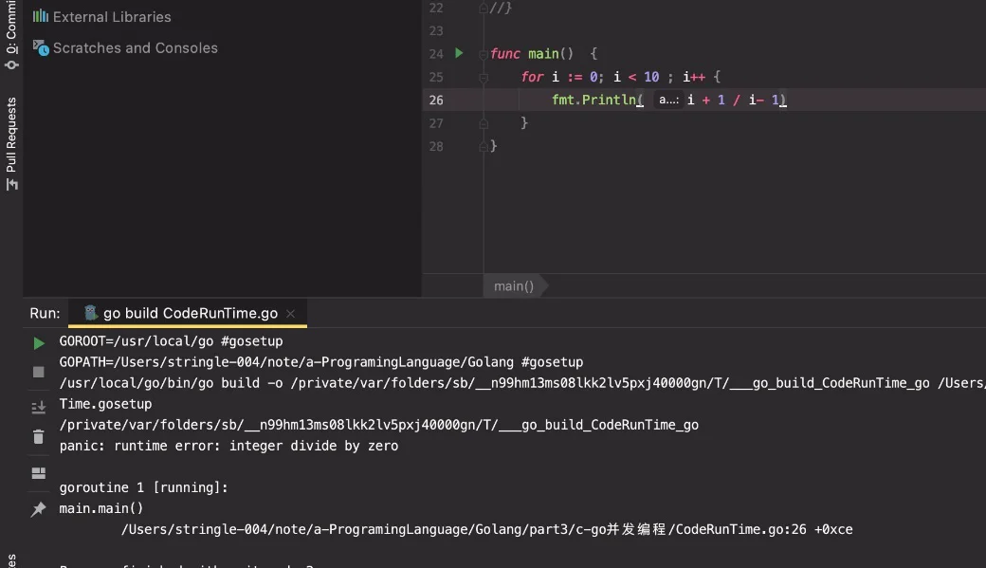Clear all console output with trash icon
Image resolution: width=986 pixels, height=568 pixels.
coord(38,436)
